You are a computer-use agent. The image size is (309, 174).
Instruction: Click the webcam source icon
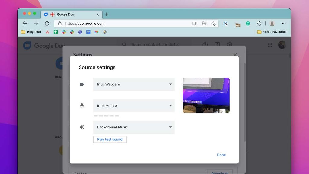coord(82,84)
